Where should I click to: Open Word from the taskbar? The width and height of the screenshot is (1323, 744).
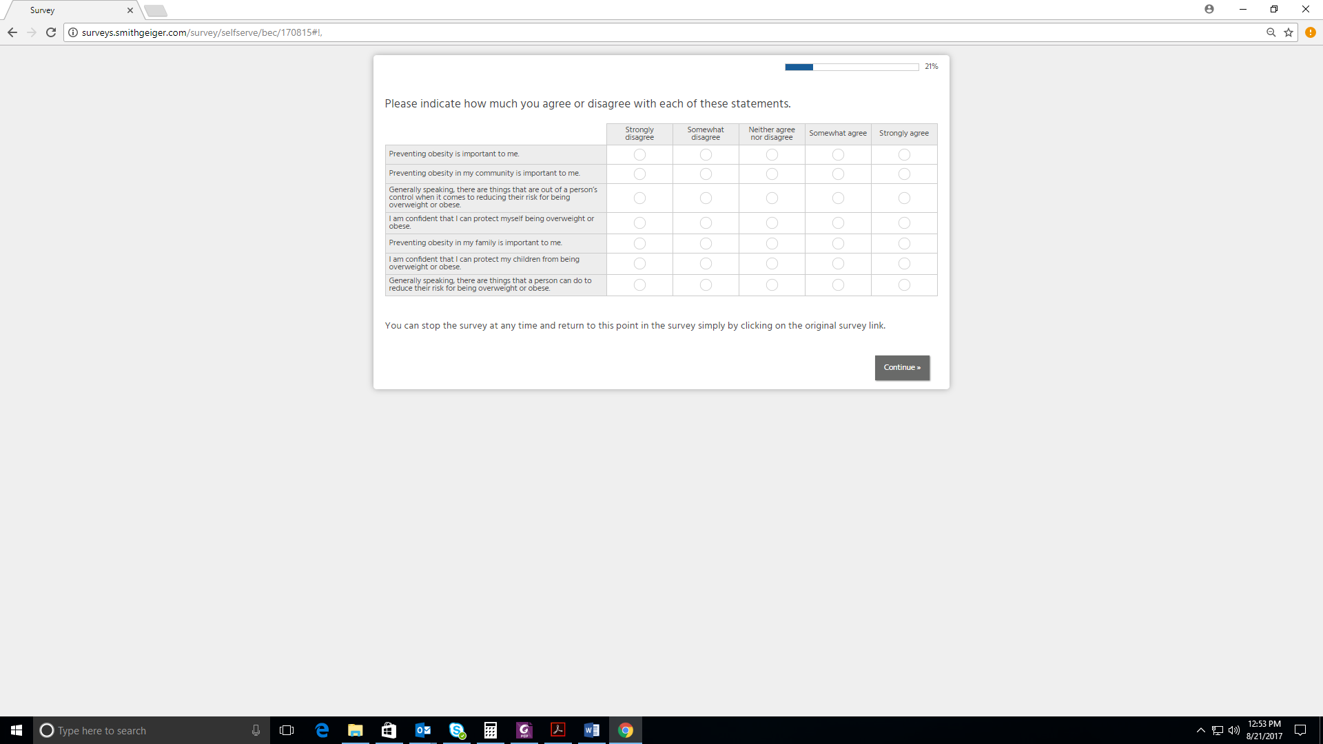[x=591, y=730]
